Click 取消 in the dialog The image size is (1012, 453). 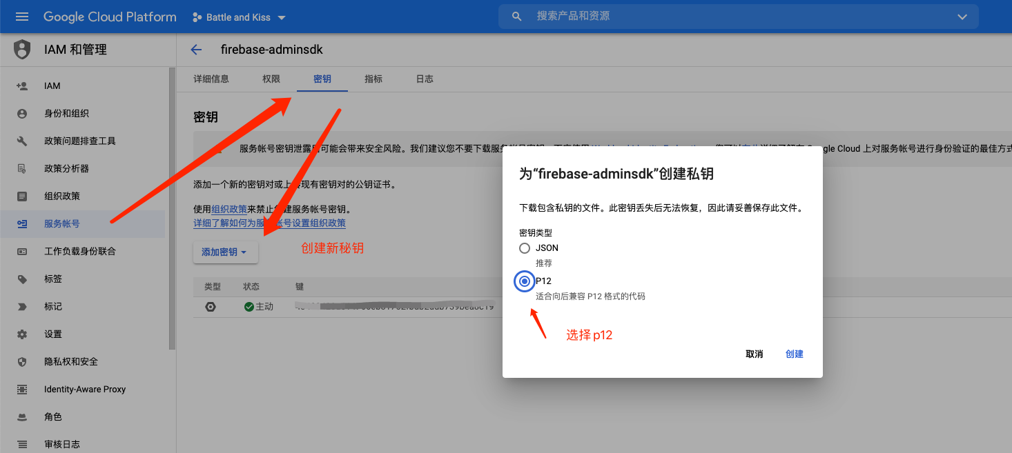755,354
